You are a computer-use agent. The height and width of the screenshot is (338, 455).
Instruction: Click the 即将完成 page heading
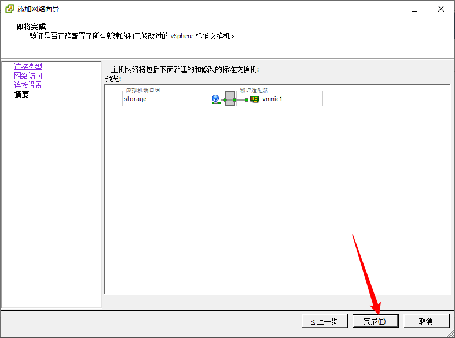(31, 27)
